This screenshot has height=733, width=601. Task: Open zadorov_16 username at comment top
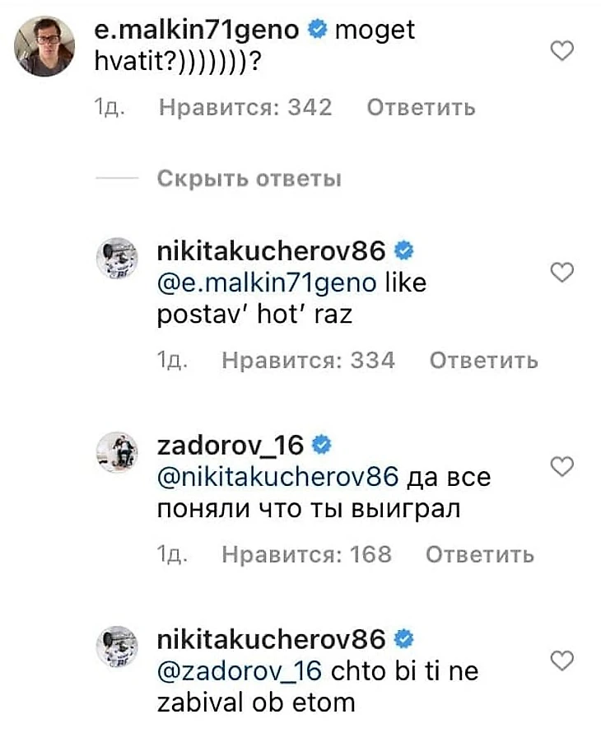231,445
